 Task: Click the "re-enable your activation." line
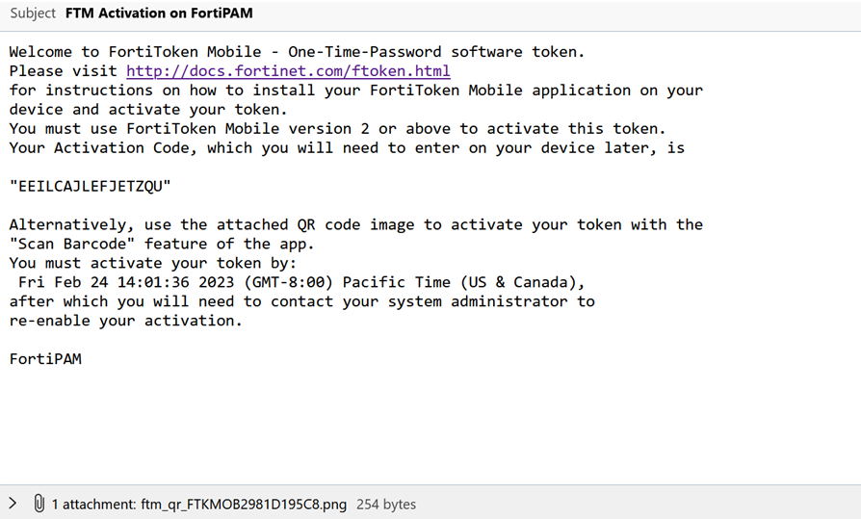[x=125, y=321]
